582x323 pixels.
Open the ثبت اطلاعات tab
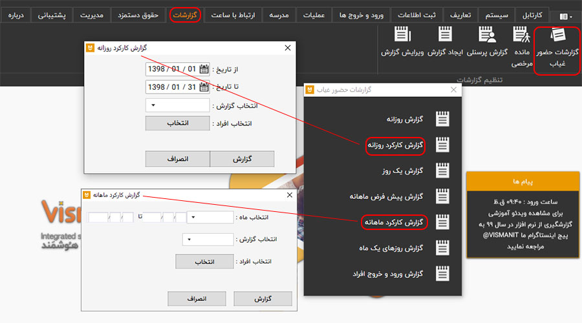pyautogui.click(x=417, y=16)
